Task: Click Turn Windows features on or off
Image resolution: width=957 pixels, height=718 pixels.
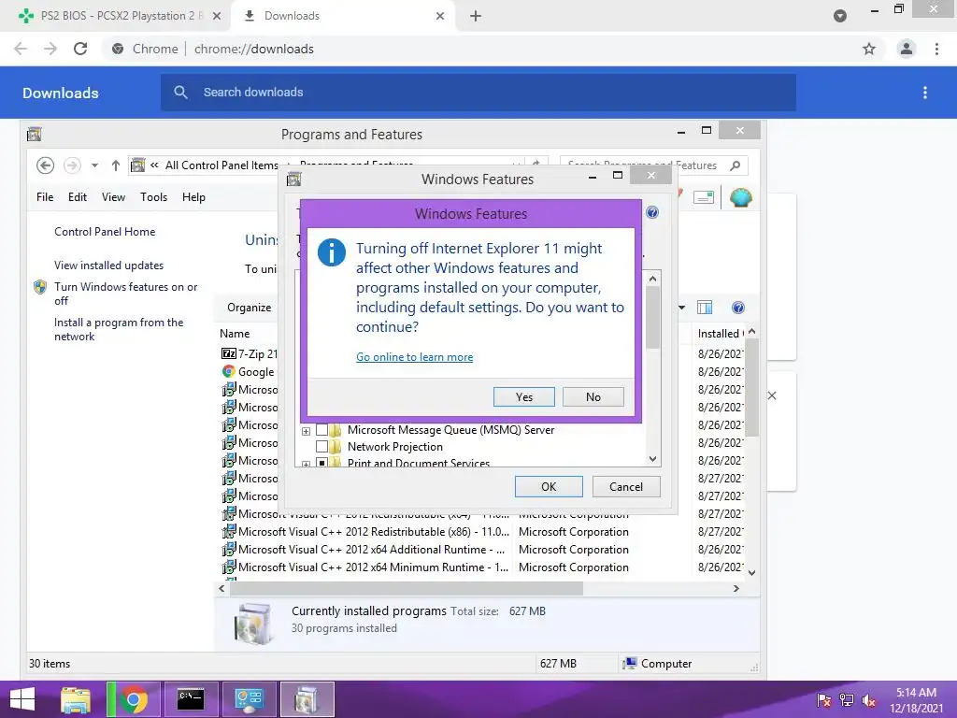Action: click(126, 294)
